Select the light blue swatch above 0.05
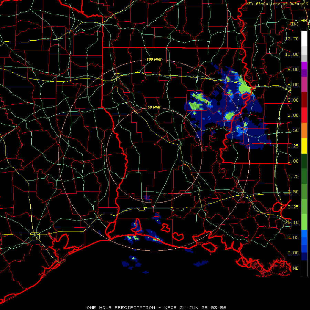The width and height of the screenshot is (310, 310). coord(304,234)
